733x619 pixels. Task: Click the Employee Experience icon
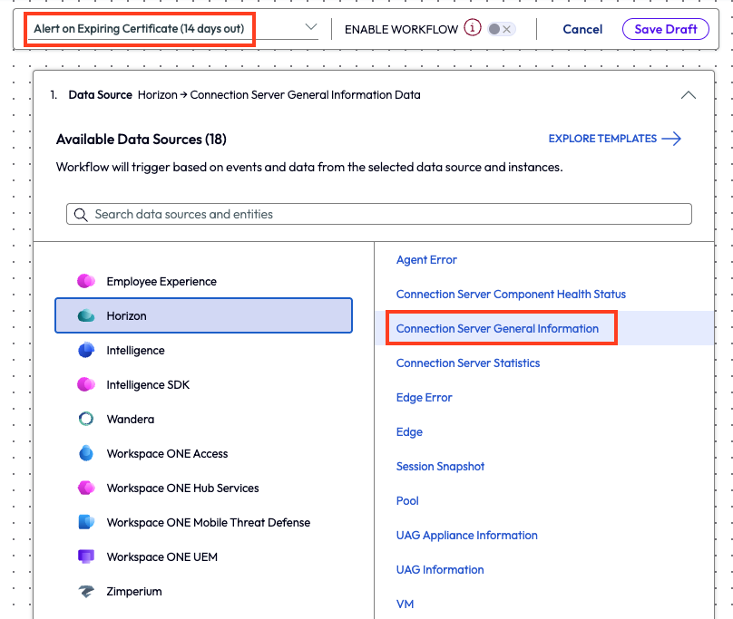(86, 281)
